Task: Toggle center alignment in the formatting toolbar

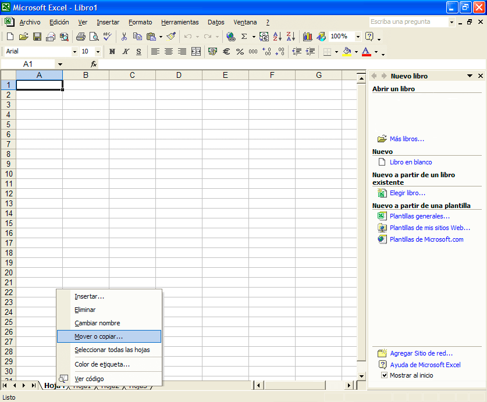Action: (x=169, y=52)
